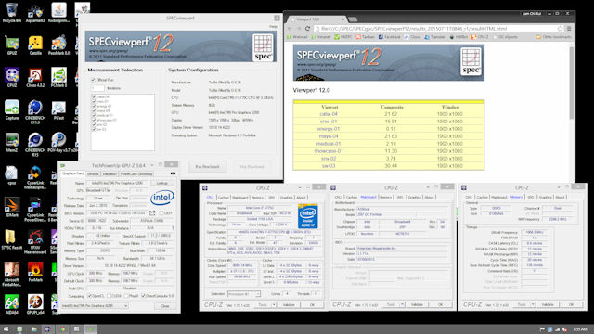Click the bookmark star in address bar
The width and height of the screenshot is (594, 334).
(560, 29)
